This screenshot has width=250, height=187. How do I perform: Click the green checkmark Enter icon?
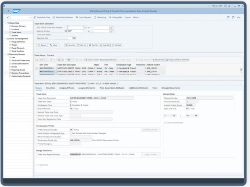pos(8,17)
